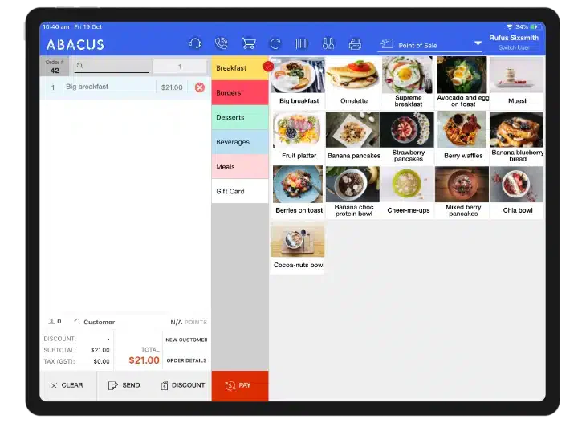Click the PAY button
Viewport: 586px width, 423px height.
[240, 385]
